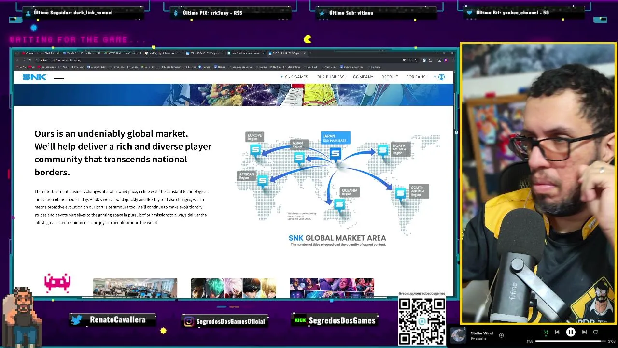Skip to the previous track
This screenshot has width=618, height=348.
(x=557, y=332)
